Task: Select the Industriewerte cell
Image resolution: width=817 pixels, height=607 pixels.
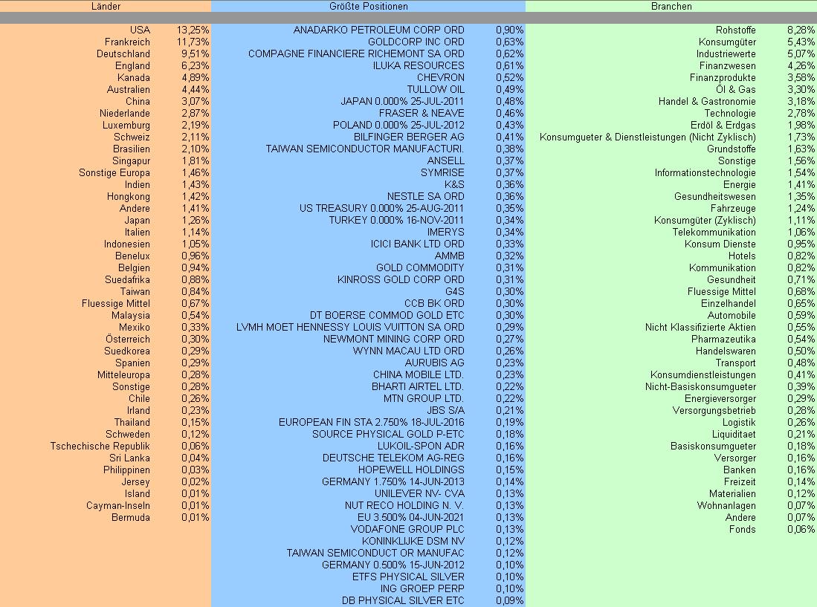Action: pyautogui.click(x=726, y=54)
